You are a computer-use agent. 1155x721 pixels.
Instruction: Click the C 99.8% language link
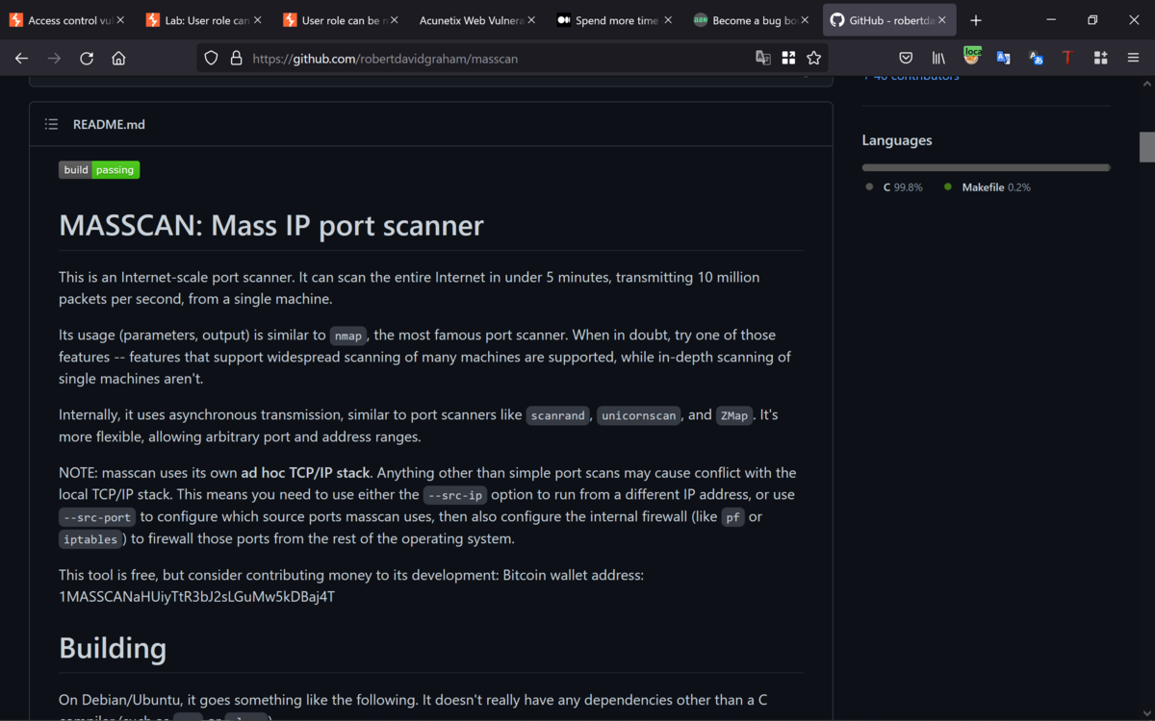(895, 187)
